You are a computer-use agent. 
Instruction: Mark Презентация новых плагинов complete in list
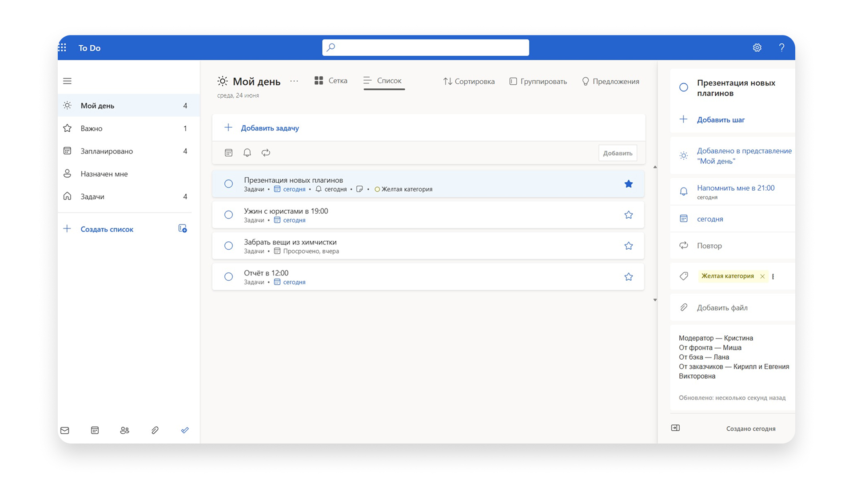click(x=228, y=184)
